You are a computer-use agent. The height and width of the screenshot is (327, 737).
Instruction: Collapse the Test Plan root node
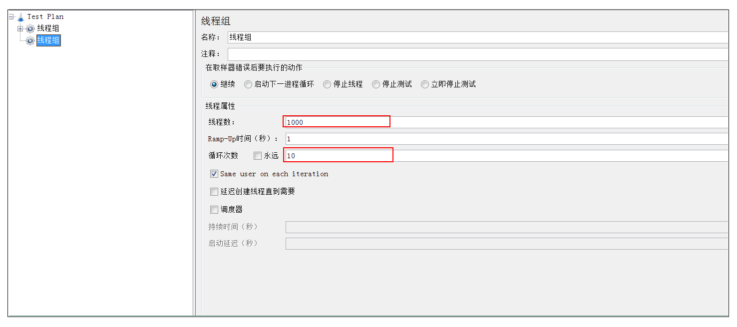tap(11, 17)
